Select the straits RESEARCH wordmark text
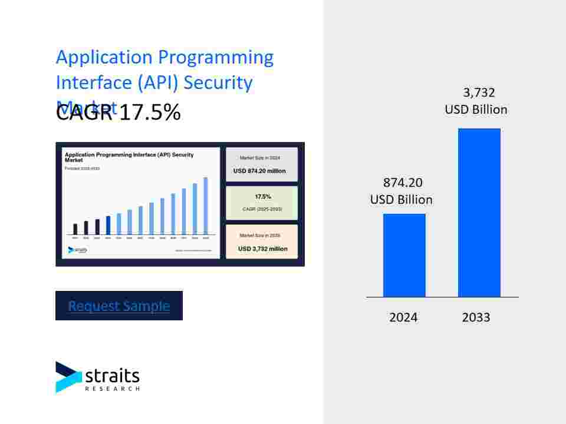Screen dimensions: 566x424 [112, 379]
